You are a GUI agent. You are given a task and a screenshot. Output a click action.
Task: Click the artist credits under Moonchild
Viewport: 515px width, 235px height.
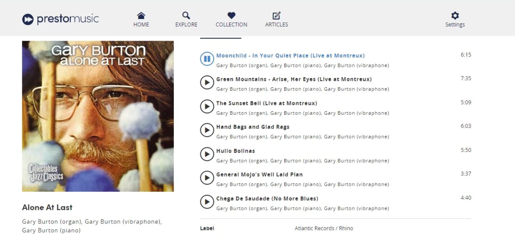[303, 66]
